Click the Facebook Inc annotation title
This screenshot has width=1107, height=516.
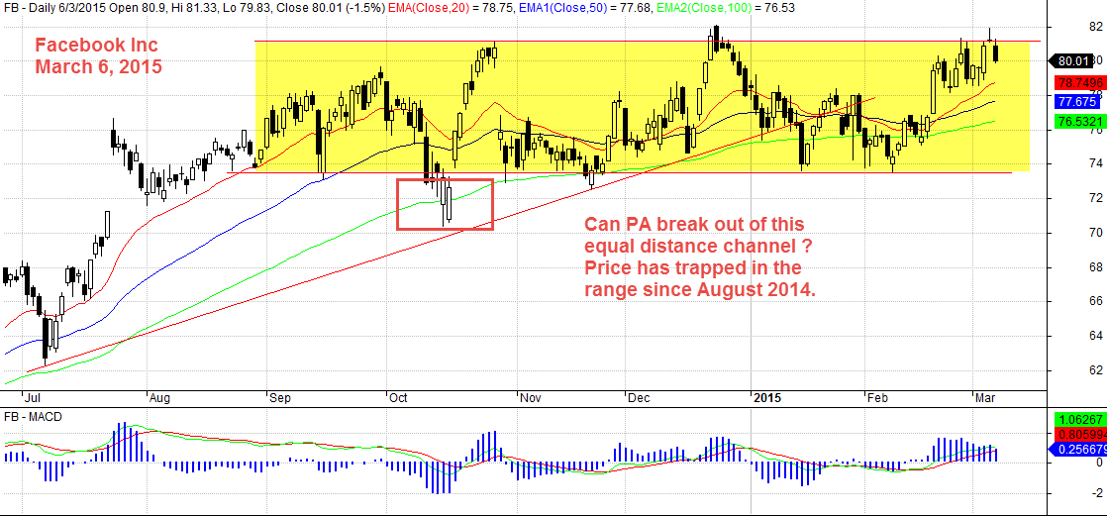(x=96, y=47)
